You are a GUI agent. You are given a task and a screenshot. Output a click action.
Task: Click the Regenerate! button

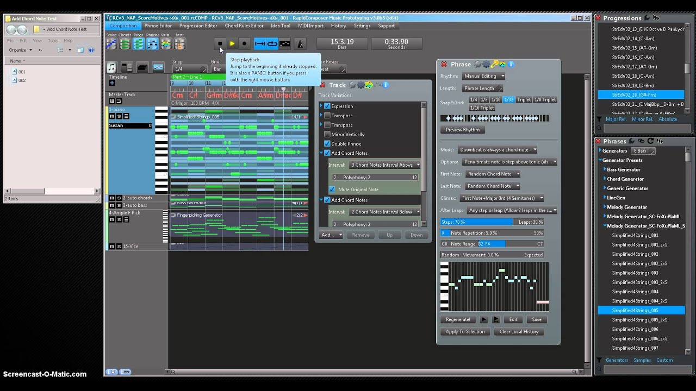pyautogui.click(x=458, y=319)
